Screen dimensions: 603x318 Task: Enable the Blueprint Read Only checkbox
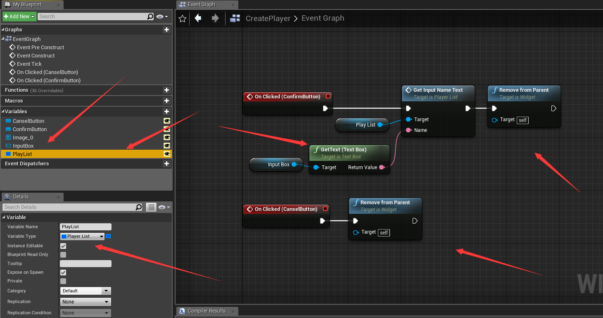(64, 254)
